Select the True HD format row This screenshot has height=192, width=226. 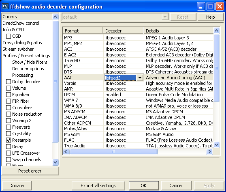[138, 60]
